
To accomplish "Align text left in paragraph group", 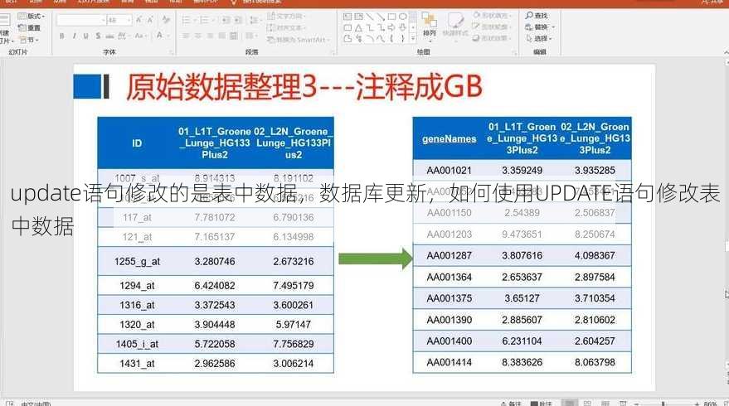I will point(186,36).
